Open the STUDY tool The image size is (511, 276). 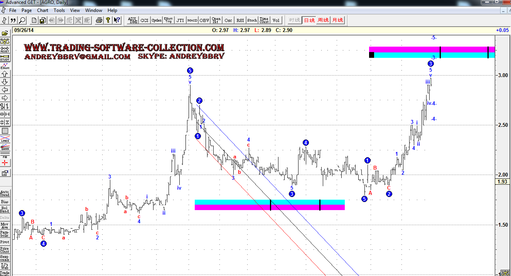[5, 57]
